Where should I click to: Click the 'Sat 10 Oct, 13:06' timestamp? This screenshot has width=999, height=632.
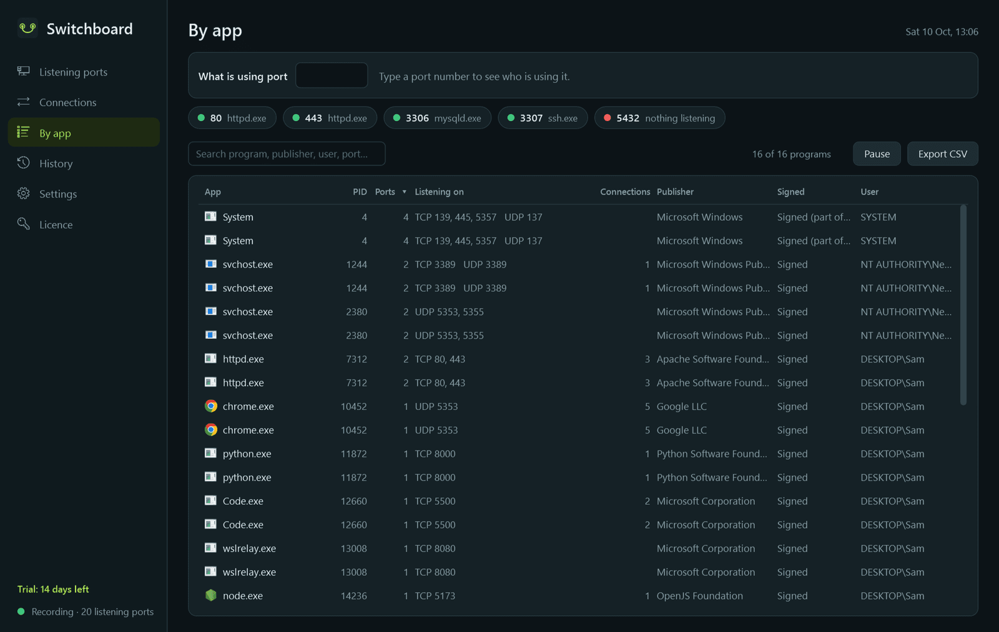(x=942, y=32)
